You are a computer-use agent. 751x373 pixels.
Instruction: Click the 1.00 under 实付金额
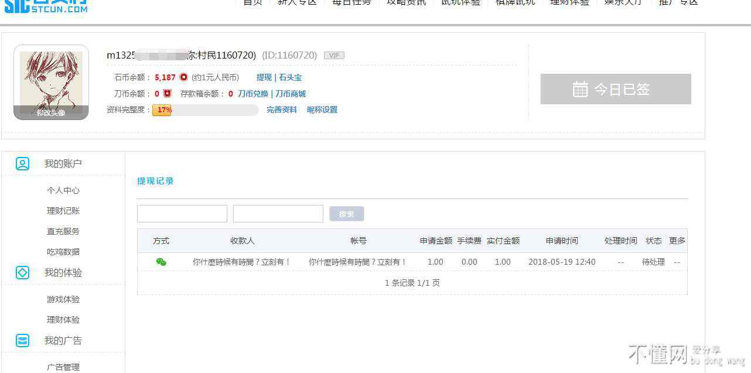(503, 262)
